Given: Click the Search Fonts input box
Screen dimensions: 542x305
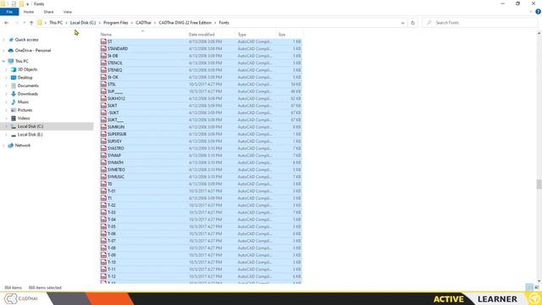Looking at the screenshot, I should pos(480,23).
